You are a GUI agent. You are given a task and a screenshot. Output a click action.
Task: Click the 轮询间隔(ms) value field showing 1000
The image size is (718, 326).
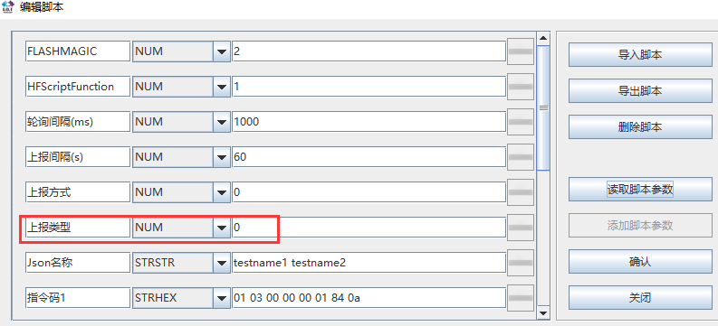pyautogui.click(x=369, y=121)
